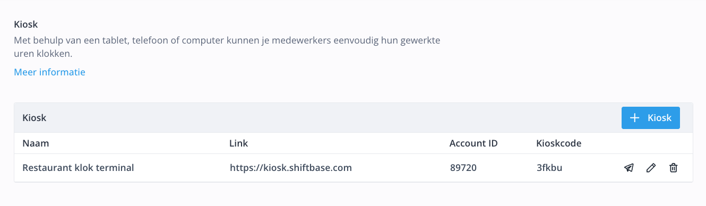
Task: Click the Kiosk title in table panel
Action: pyautogui.click(x=35, y=118)
